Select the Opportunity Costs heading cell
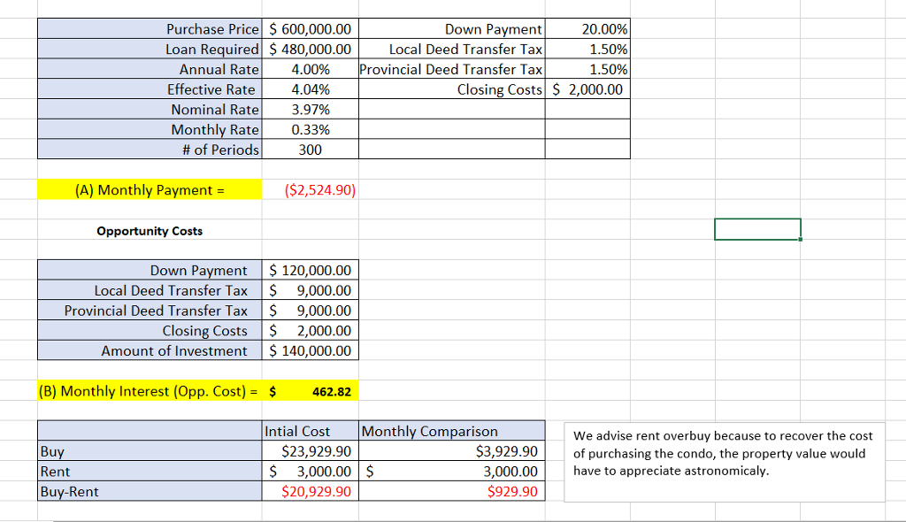Image resolution: width=906 pixels, height=522 pixels. (x=149, y=230)
